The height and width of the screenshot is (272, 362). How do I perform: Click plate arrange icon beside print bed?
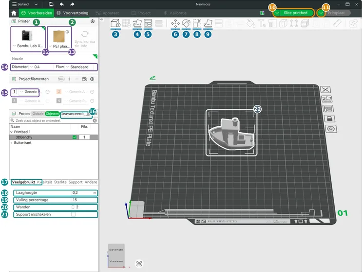point(328,109)
